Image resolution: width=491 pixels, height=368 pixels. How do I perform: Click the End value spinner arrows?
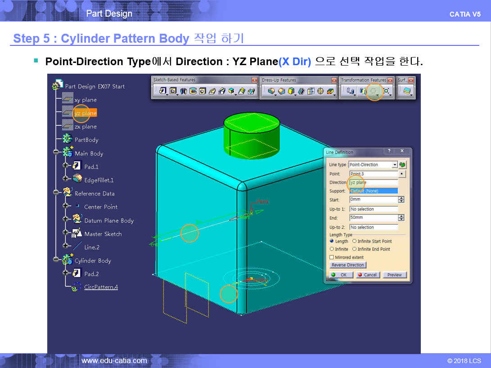pos(401,218)
